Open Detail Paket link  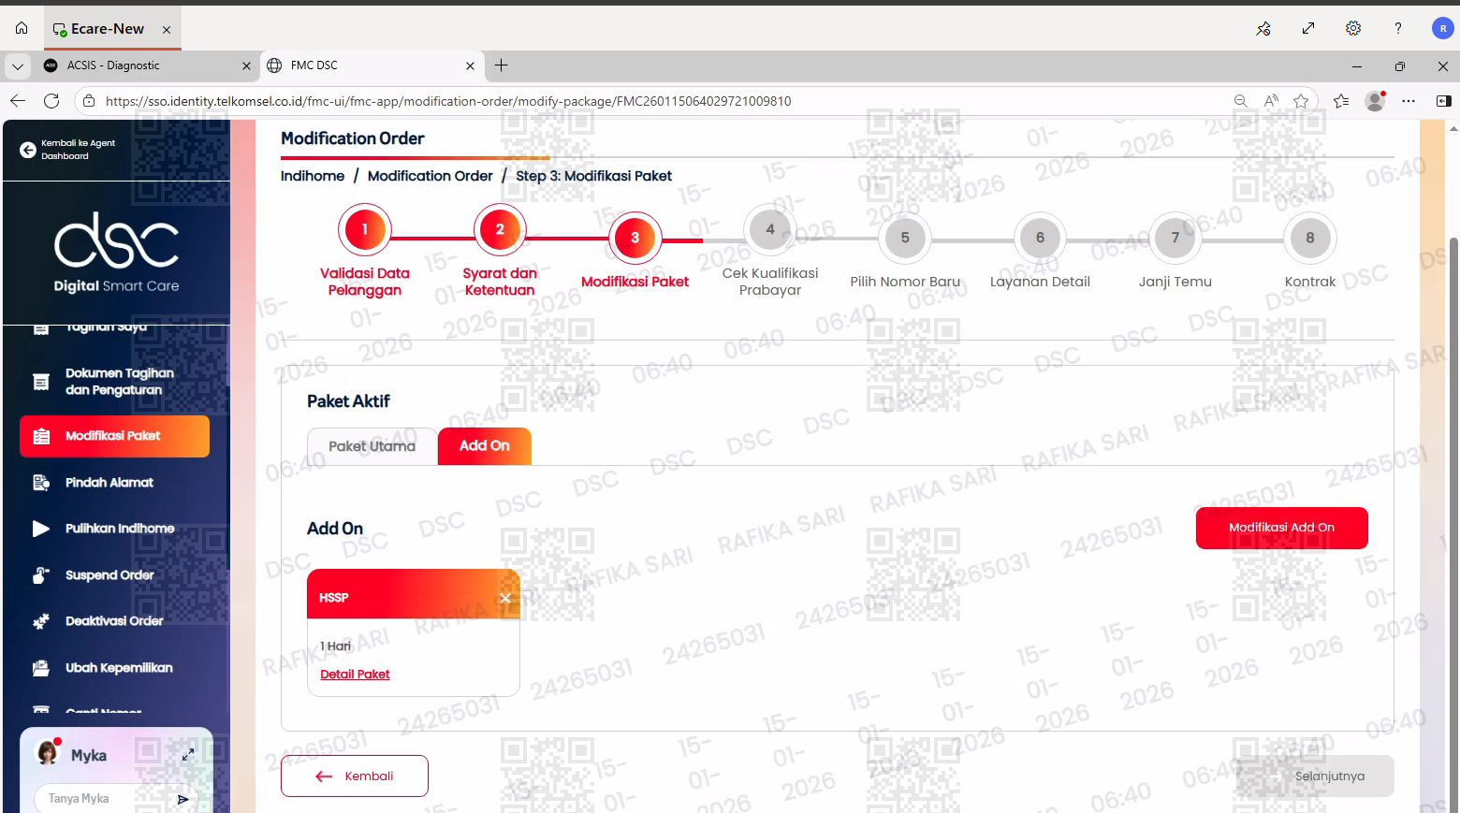[355, 675]
